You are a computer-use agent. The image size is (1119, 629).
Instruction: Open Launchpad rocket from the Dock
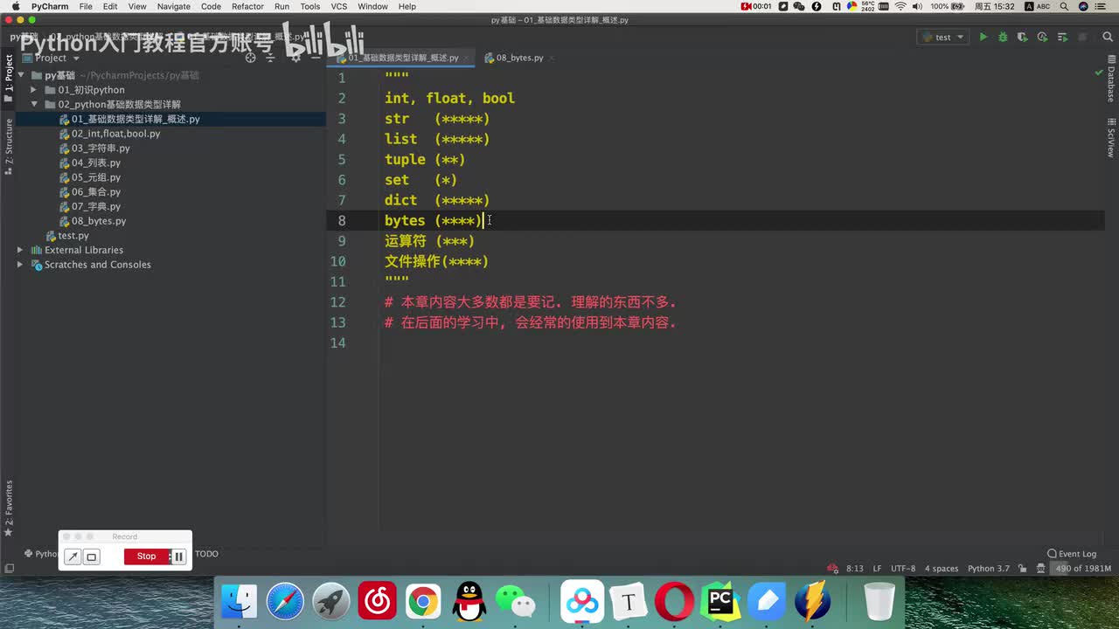click(331, 602)
